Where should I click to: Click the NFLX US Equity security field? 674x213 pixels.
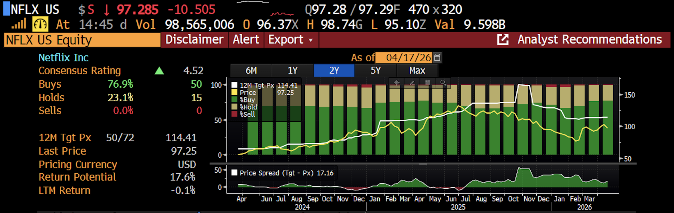point(82,40)
